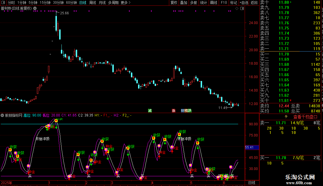Click the C2: 39.35 indicator value
Screen dimensions: 323x186
pos(85,115)
